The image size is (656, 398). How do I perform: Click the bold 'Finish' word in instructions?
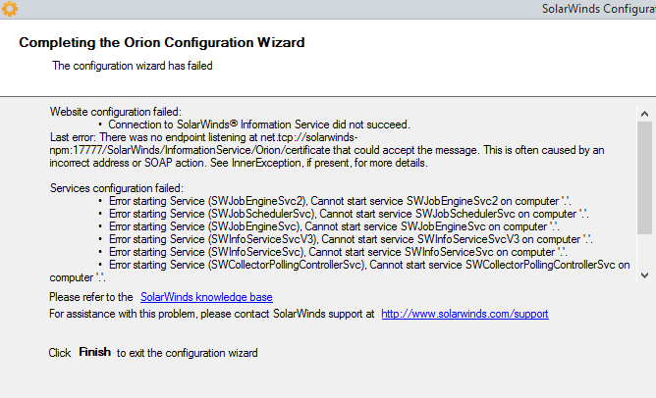point(95,352)
